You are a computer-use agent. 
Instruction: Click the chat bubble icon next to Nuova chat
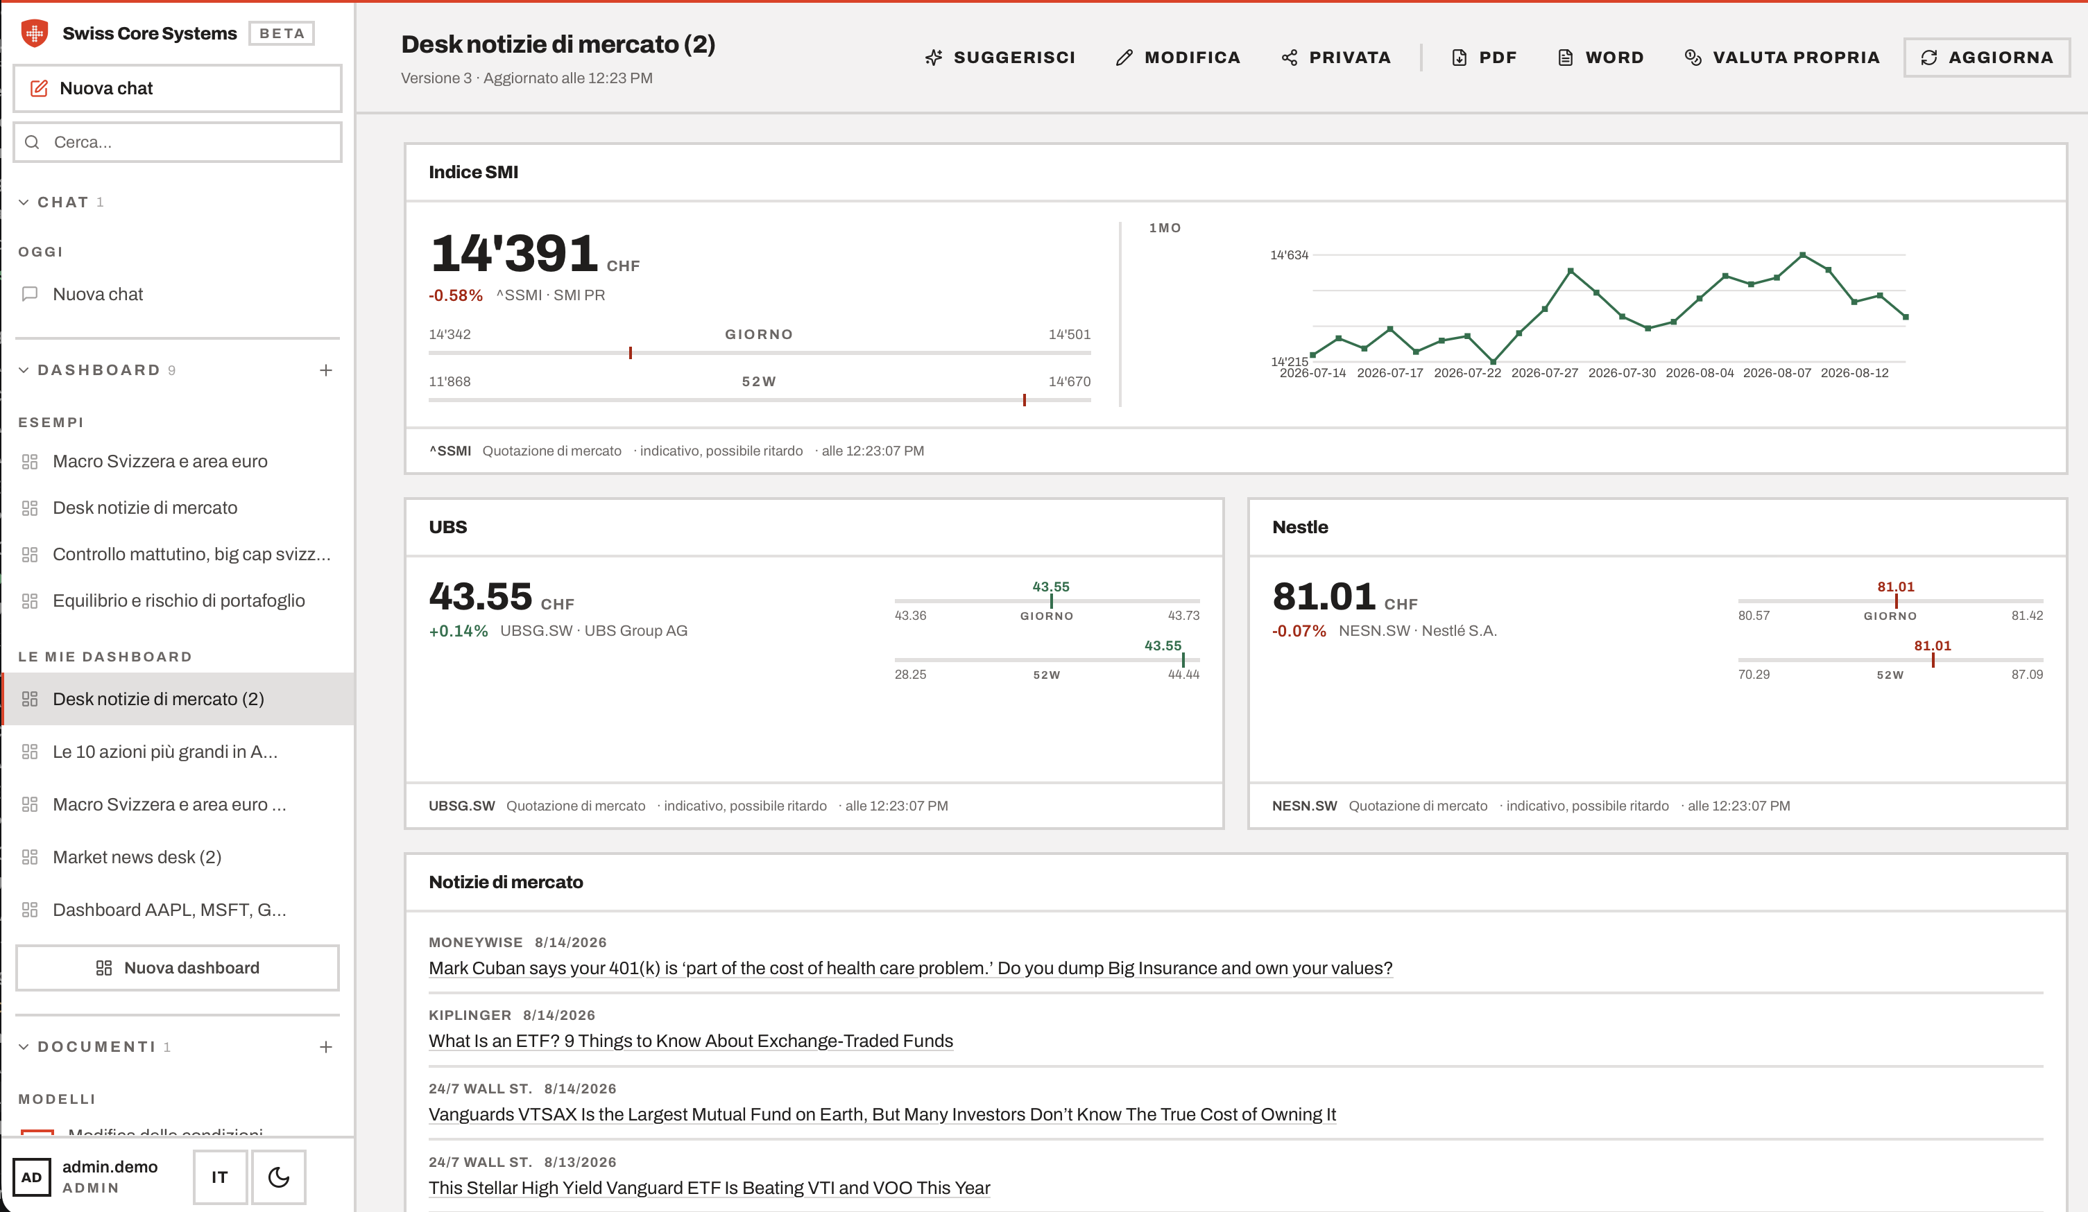tap(30, 294)
